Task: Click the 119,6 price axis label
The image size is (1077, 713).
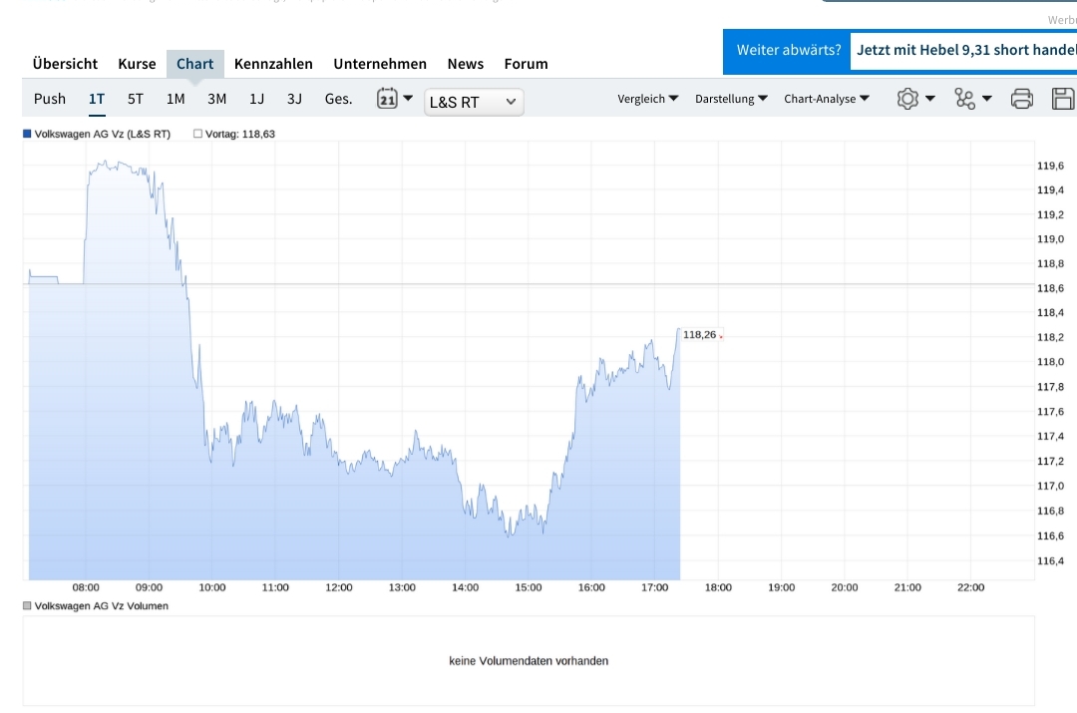Action: [x=1050, y=166]
